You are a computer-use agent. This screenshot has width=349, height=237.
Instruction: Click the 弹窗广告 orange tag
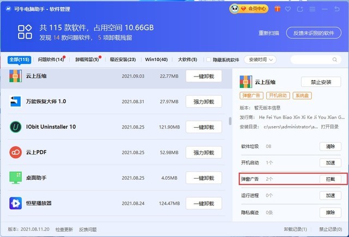point(251,96)
